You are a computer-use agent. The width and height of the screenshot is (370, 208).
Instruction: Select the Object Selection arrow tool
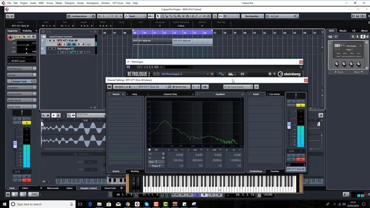point(158,16)
